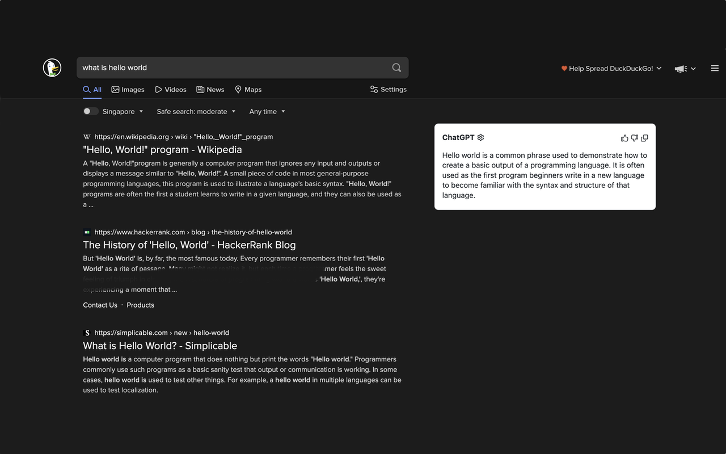Click the Wikipedia favicon
Image resolution: width=726 pixels, height=454 pixels.
(x=87, y=137)
